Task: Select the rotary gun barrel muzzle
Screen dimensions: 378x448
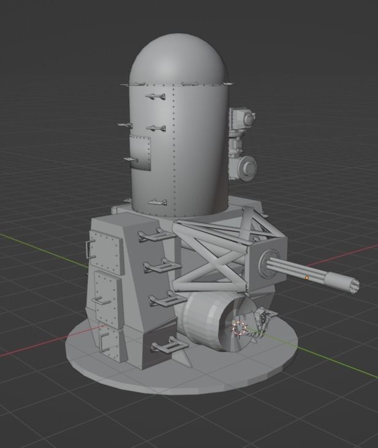Action: click(x=342, y=283)
